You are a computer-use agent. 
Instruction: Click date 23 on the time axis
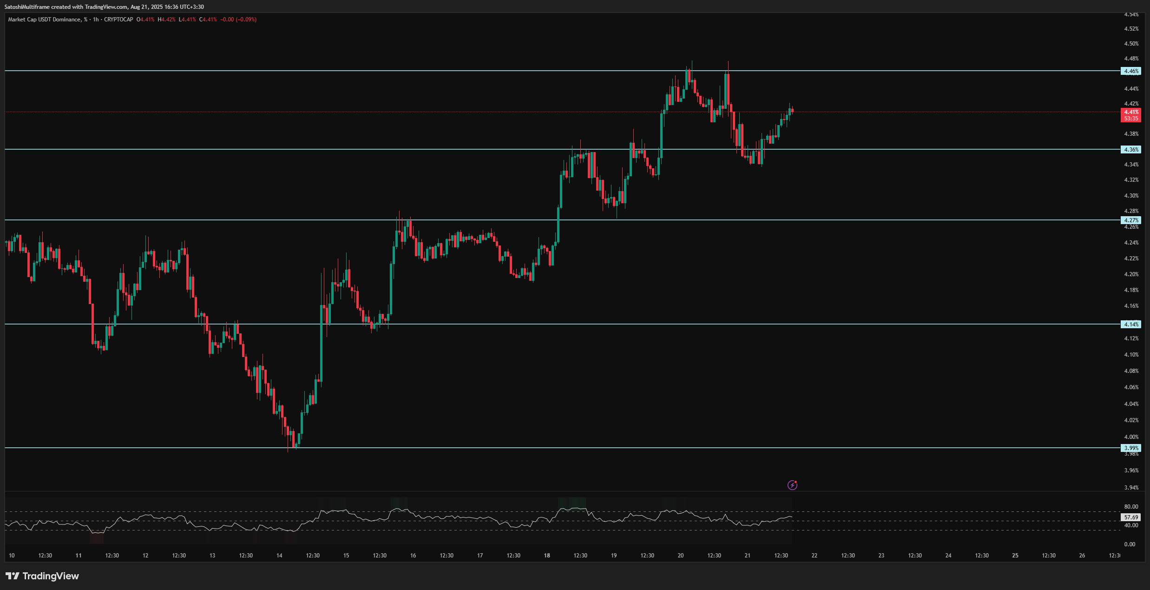(x=881, y=556)
